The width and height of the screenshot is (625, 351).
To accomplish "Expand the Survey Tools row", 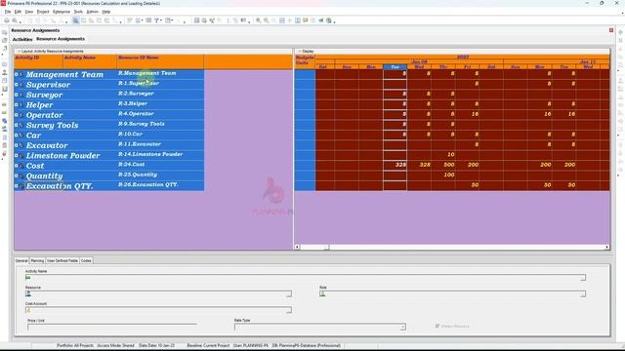I will pyautogui.click(x=17, y=125).
